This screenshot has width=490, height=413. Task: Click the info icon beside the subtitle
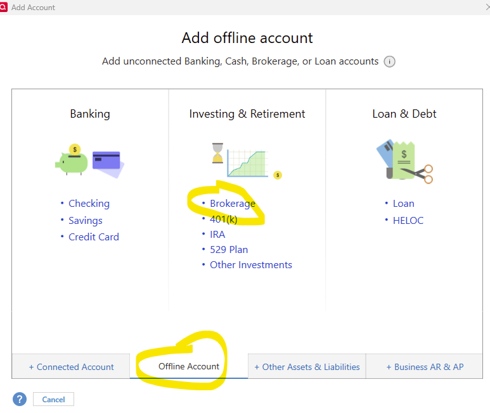click(389, 61)
